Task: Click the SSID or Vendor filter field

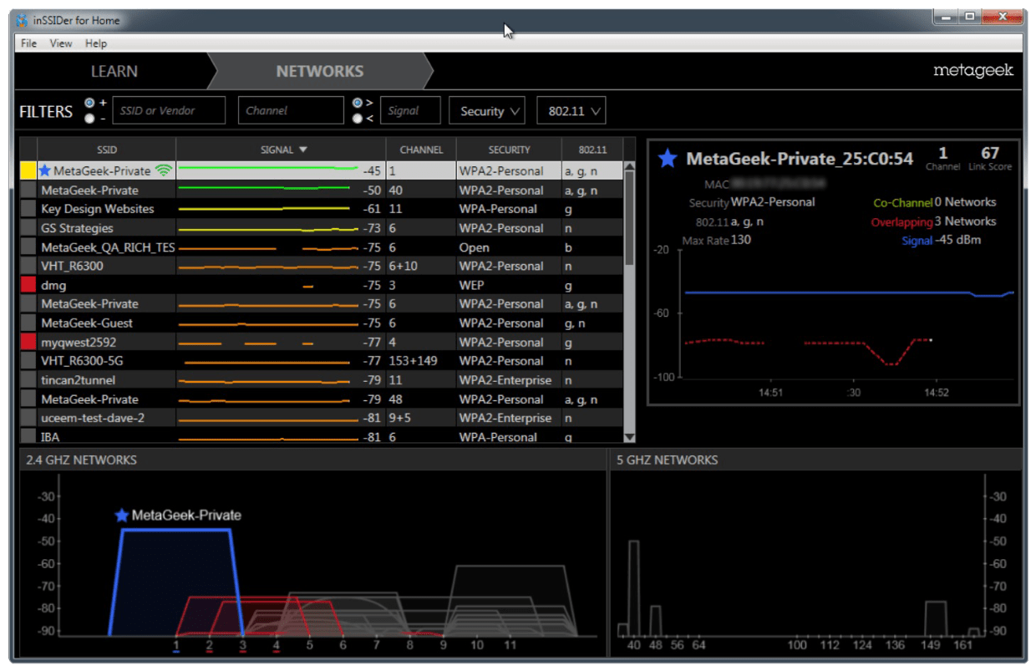Action: [167, 110]
